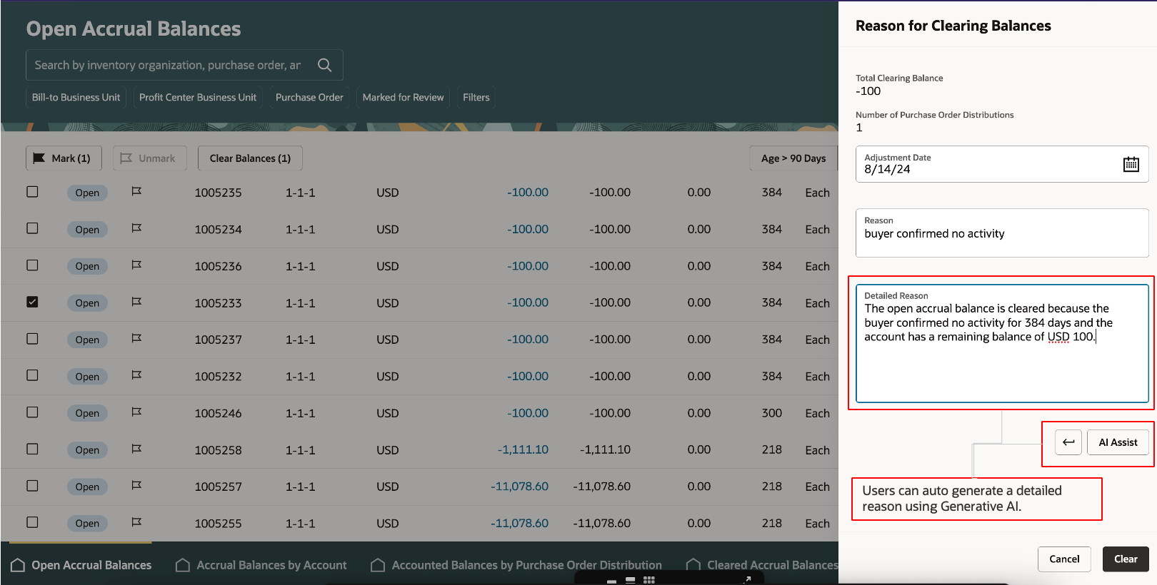Click the flag icon for order 1005234
The width and height of the screenshot is (1157, 585).
(136, 228)
